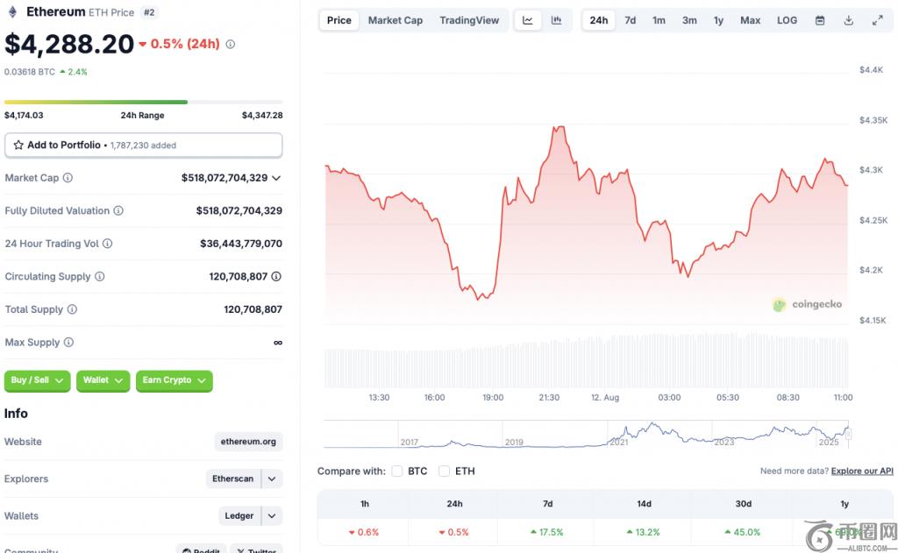Image resolution: width=898 pixels, height=553 pixels.
Task: Switch to line chart view icon
Action: pos(527,20)
